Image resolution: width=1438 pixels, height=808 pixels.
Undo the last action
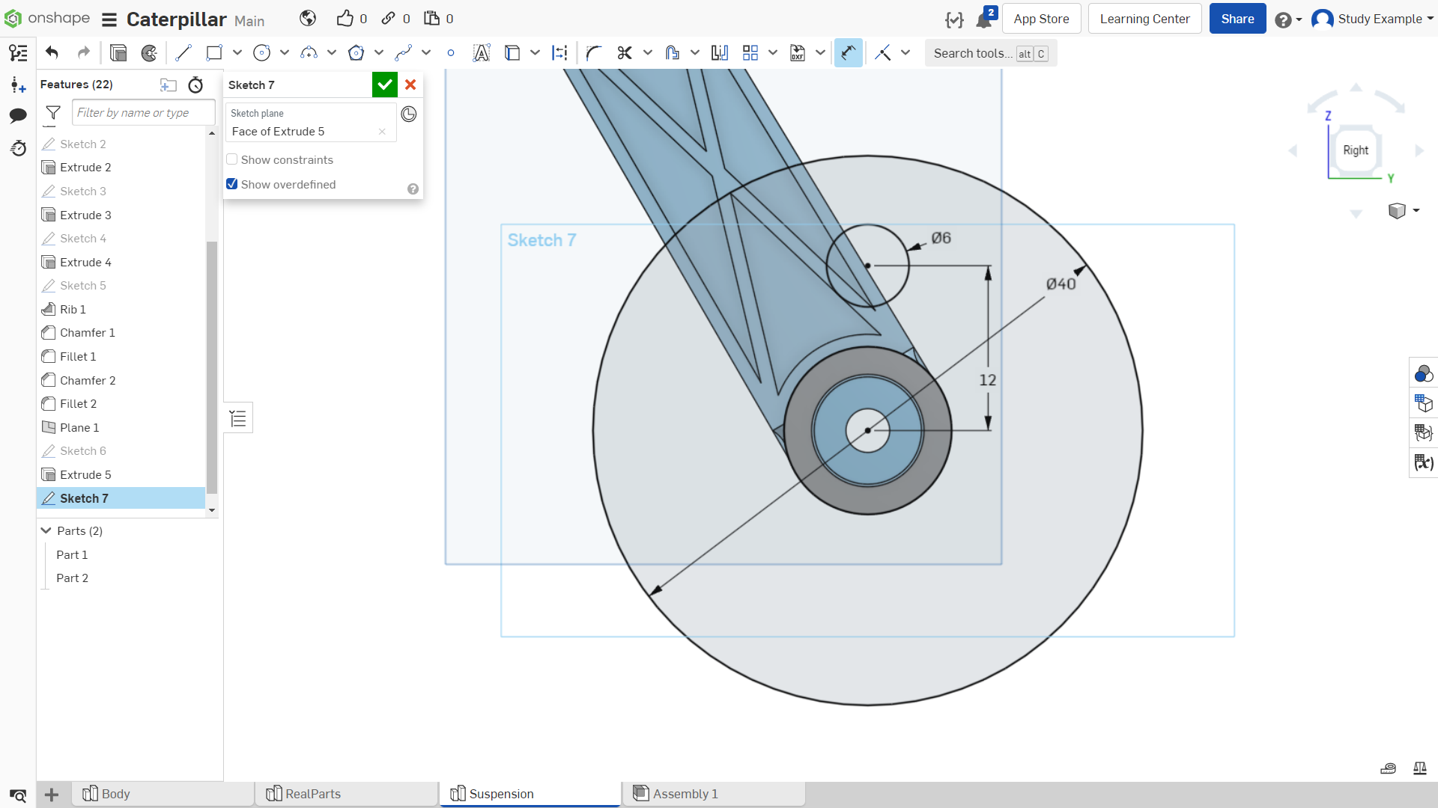(52, 53)
